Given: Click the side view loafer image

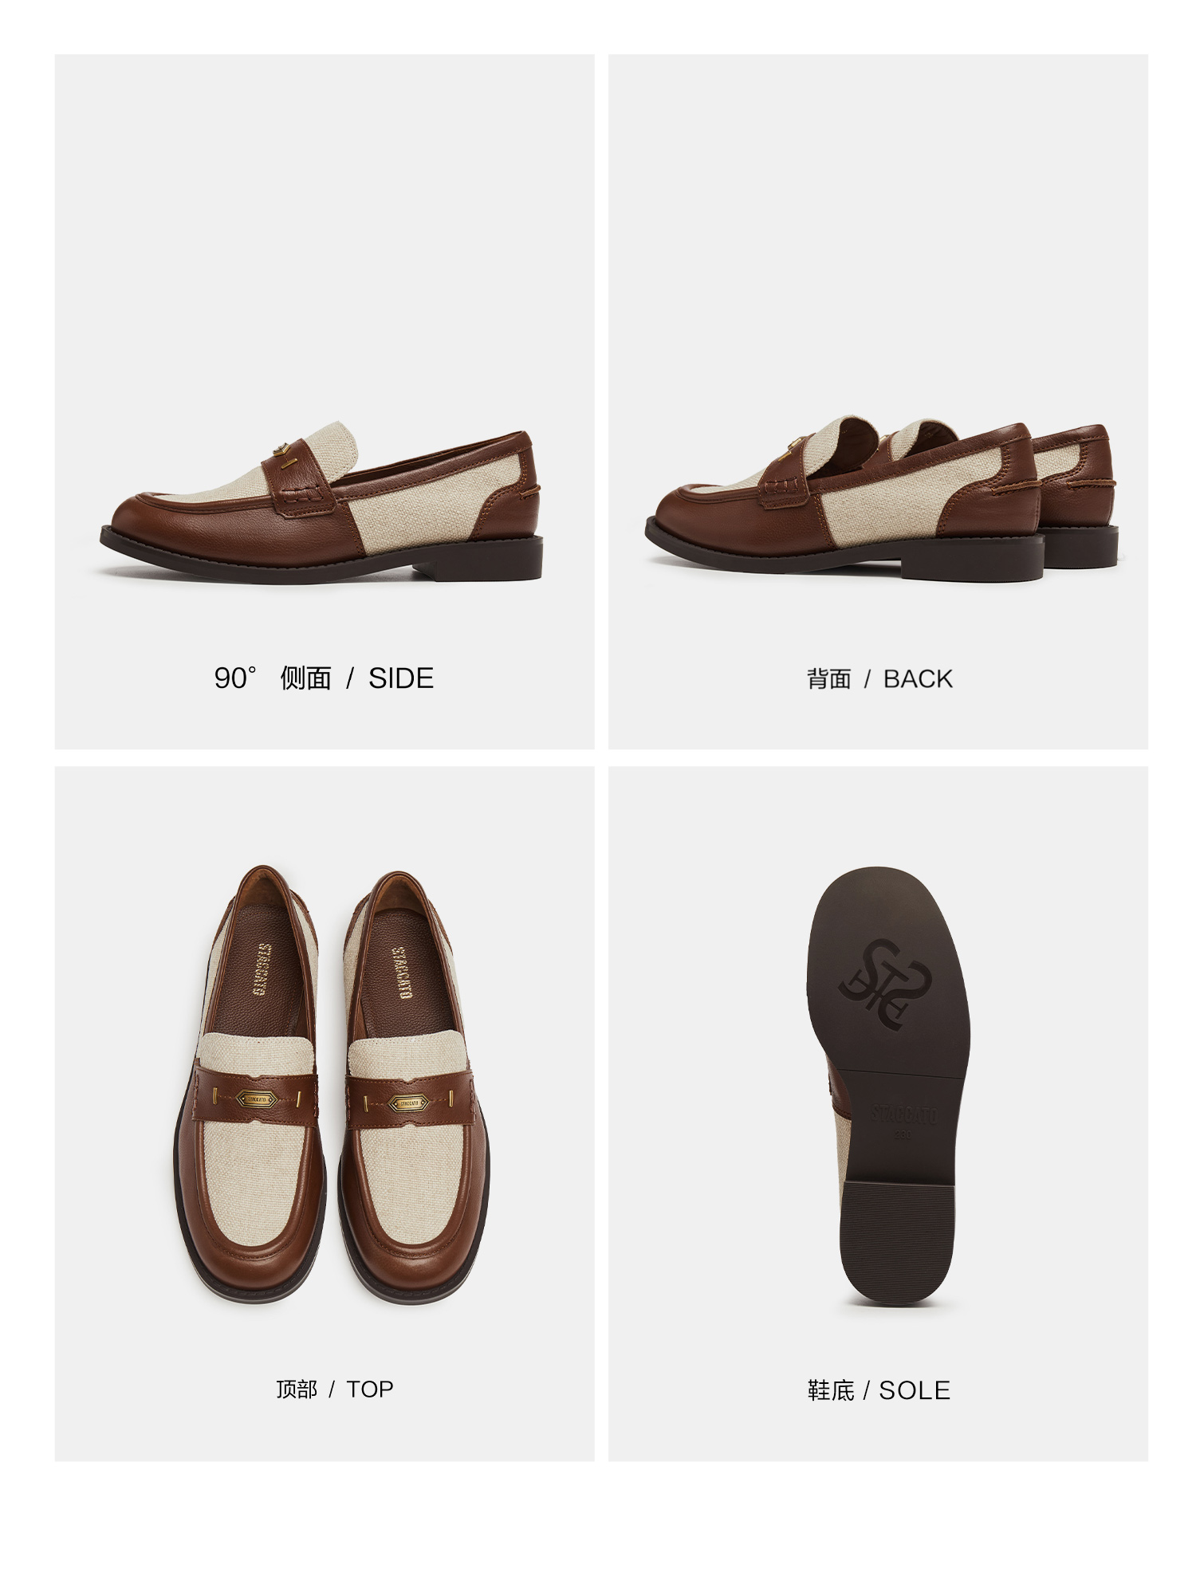Looking at the screenshot, I should click(321, 507).
